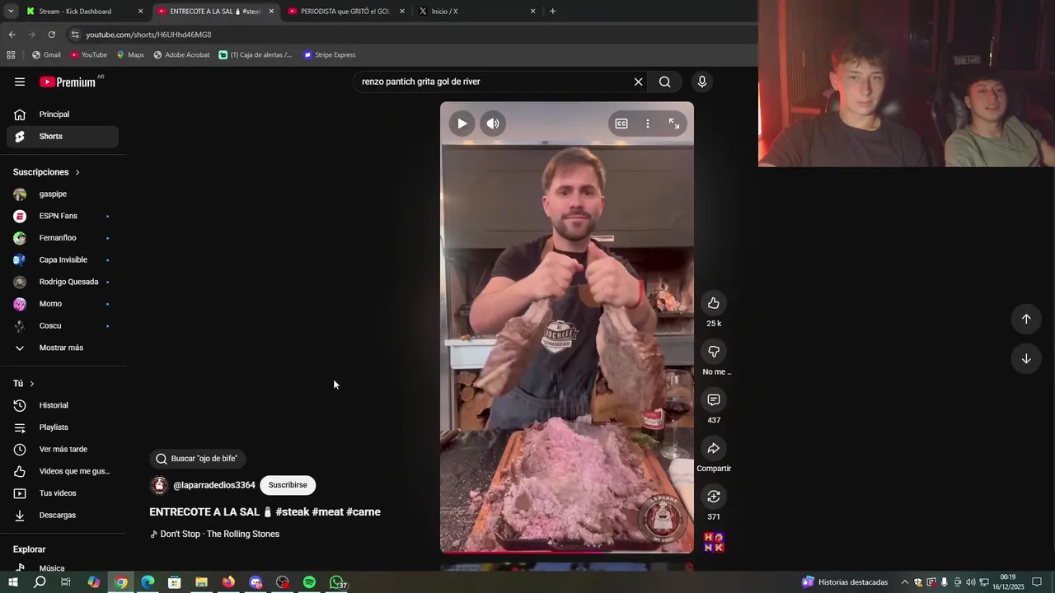Click the YouTube search magnifier button
This screenshot has height=593, width=1055.
665,82
